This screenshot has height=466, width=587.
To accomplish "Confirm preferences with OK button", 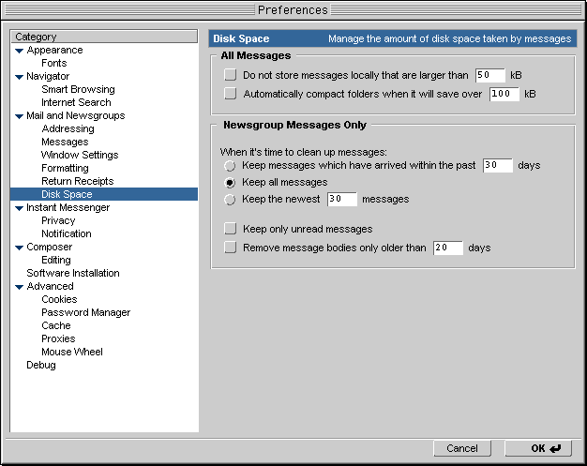I will 538,448.
